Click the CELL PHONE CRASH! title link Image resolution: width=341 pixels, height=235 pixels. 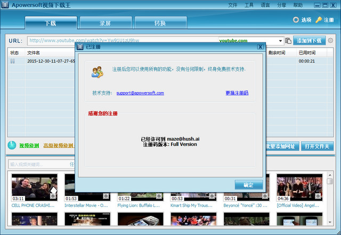click(x=33, y=205)
